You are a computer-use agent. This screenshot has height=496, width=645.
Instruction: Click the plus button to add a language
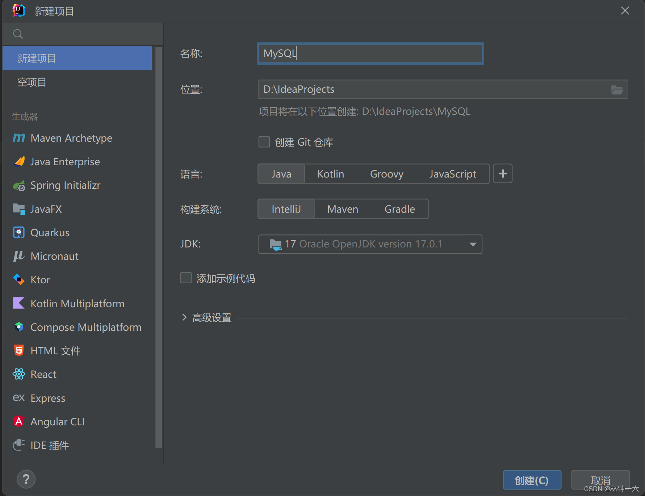click(503, 174)
